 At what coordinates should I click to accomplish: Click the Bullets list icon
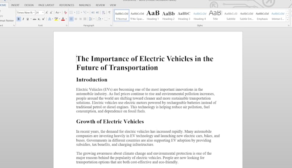tap(71, 12)
